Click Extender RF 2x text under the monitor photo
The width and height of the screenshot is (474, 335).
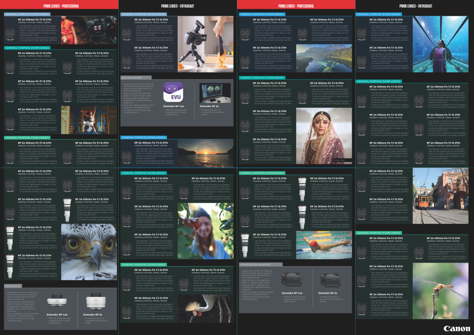click(209, 106)
